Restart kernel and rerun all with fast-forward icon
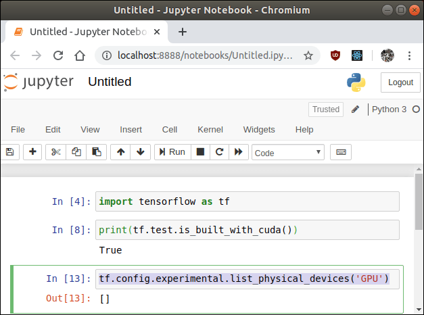Image resolution: width=424 pixels, height=315 pixels. [238, 153]
